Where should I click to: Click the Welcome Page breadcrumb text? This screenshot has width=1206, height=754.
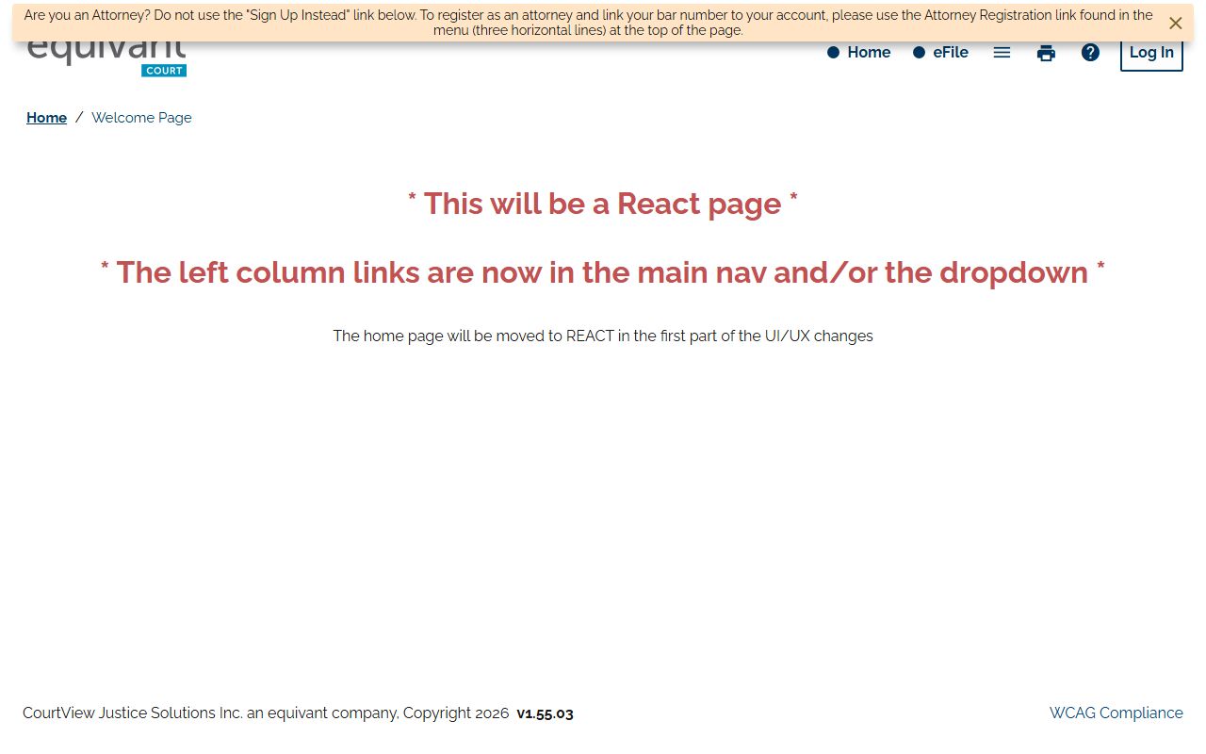coord(141,118)
